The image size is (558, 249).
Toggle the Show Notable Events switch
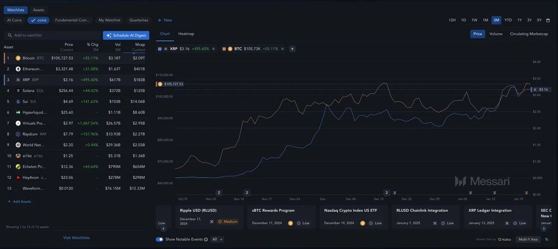point(160,239)
